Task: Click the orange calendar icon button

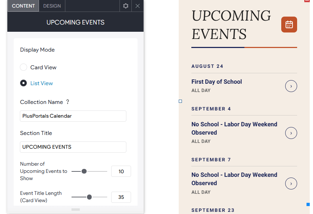Action: tap(289, 25)
